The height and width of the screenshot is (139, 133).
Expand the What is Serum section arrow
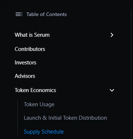112,35
